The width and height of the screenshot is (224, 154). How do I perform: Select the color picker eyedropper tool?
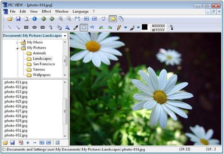pyautogui.click(x=76, y=28)
